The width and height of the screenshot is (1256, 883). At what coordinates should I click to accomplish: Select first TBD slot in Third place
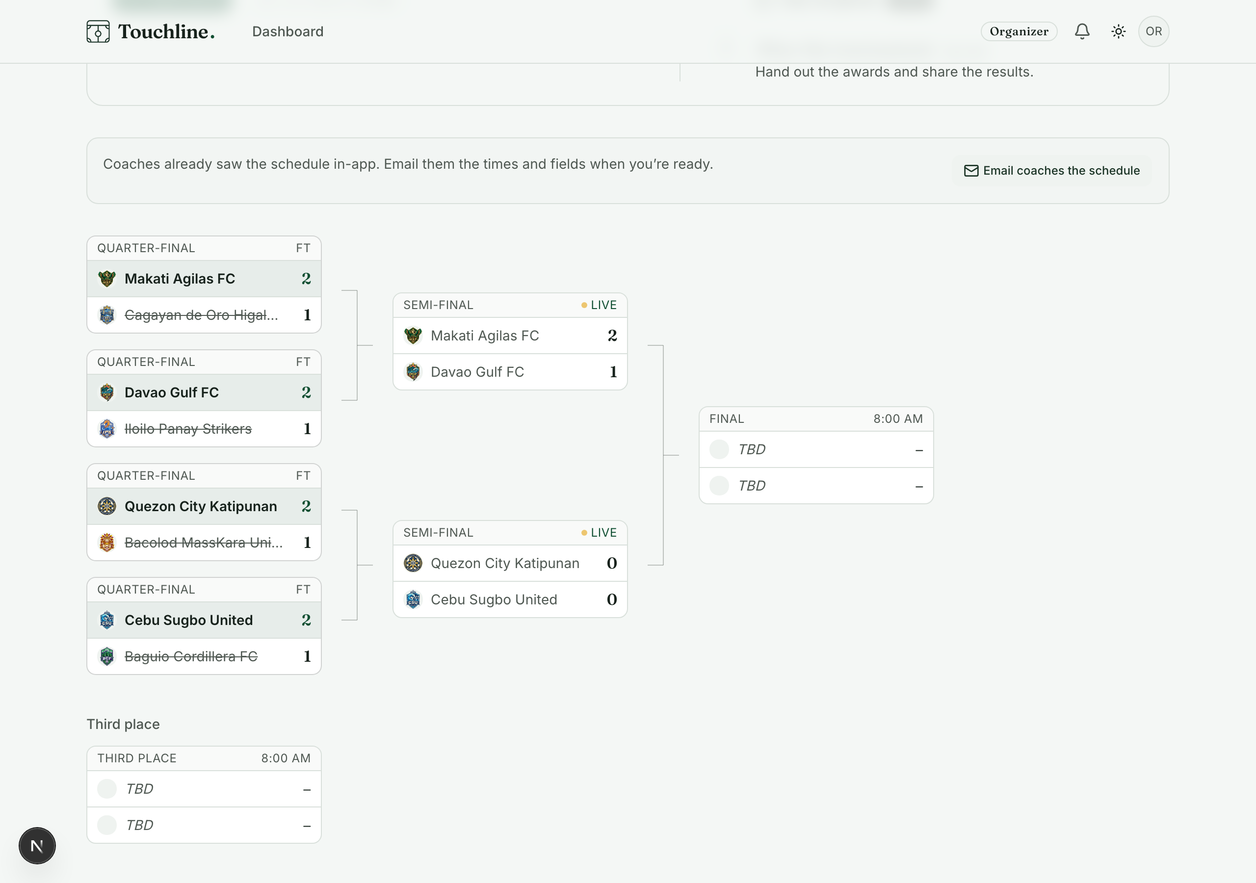click(x=204, y=789)
